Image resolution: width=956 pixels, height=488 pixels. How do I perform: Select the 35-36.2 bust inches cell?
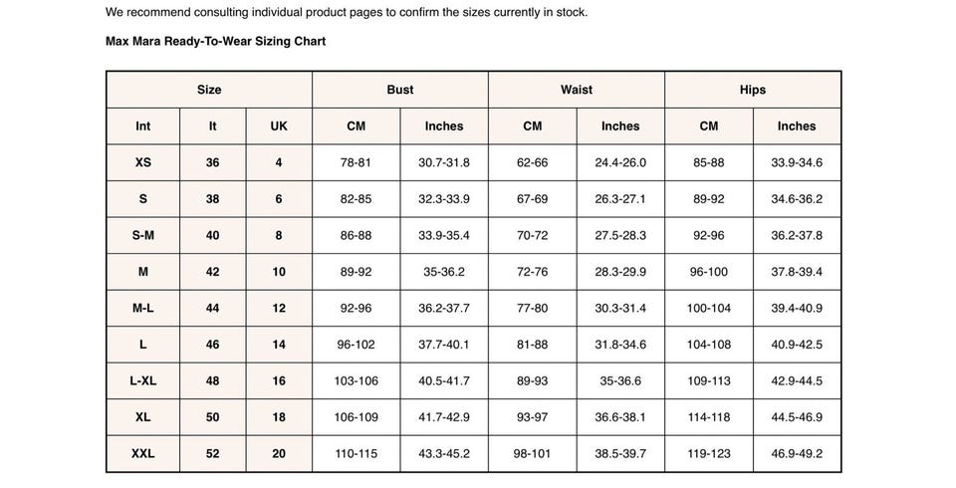[444, 272]
